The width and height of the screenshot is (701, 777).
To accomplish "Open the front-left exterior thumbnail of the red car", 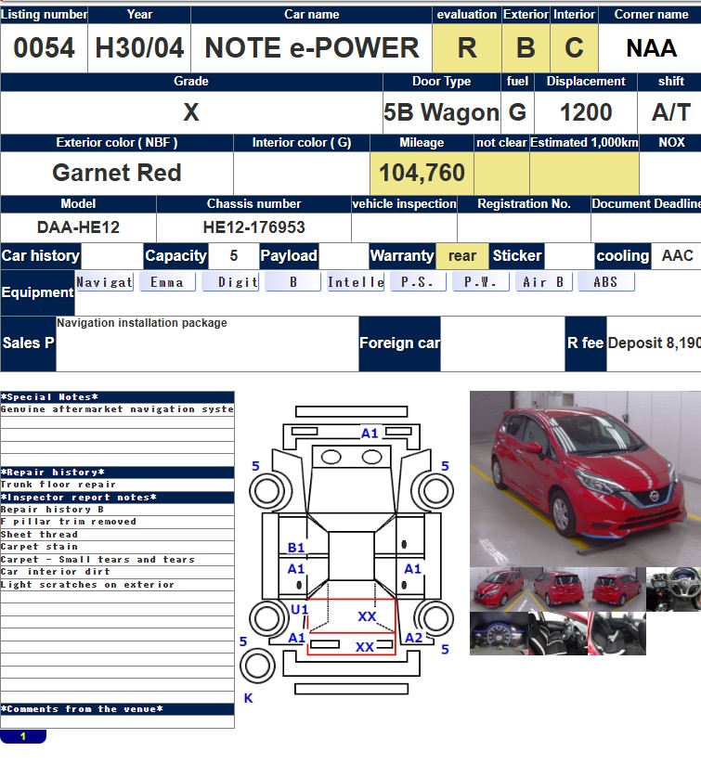I will (499, 589).
